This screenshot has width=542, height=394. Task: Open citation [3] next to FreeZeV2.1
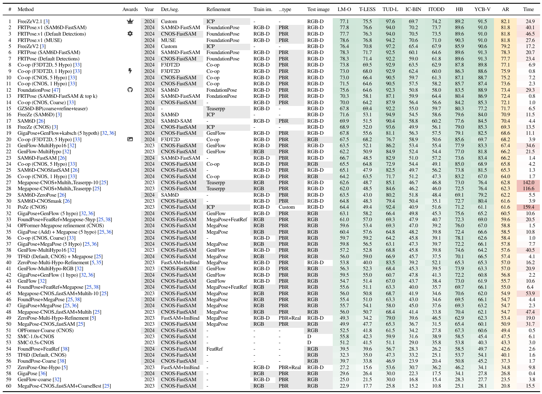coord(47,21)
